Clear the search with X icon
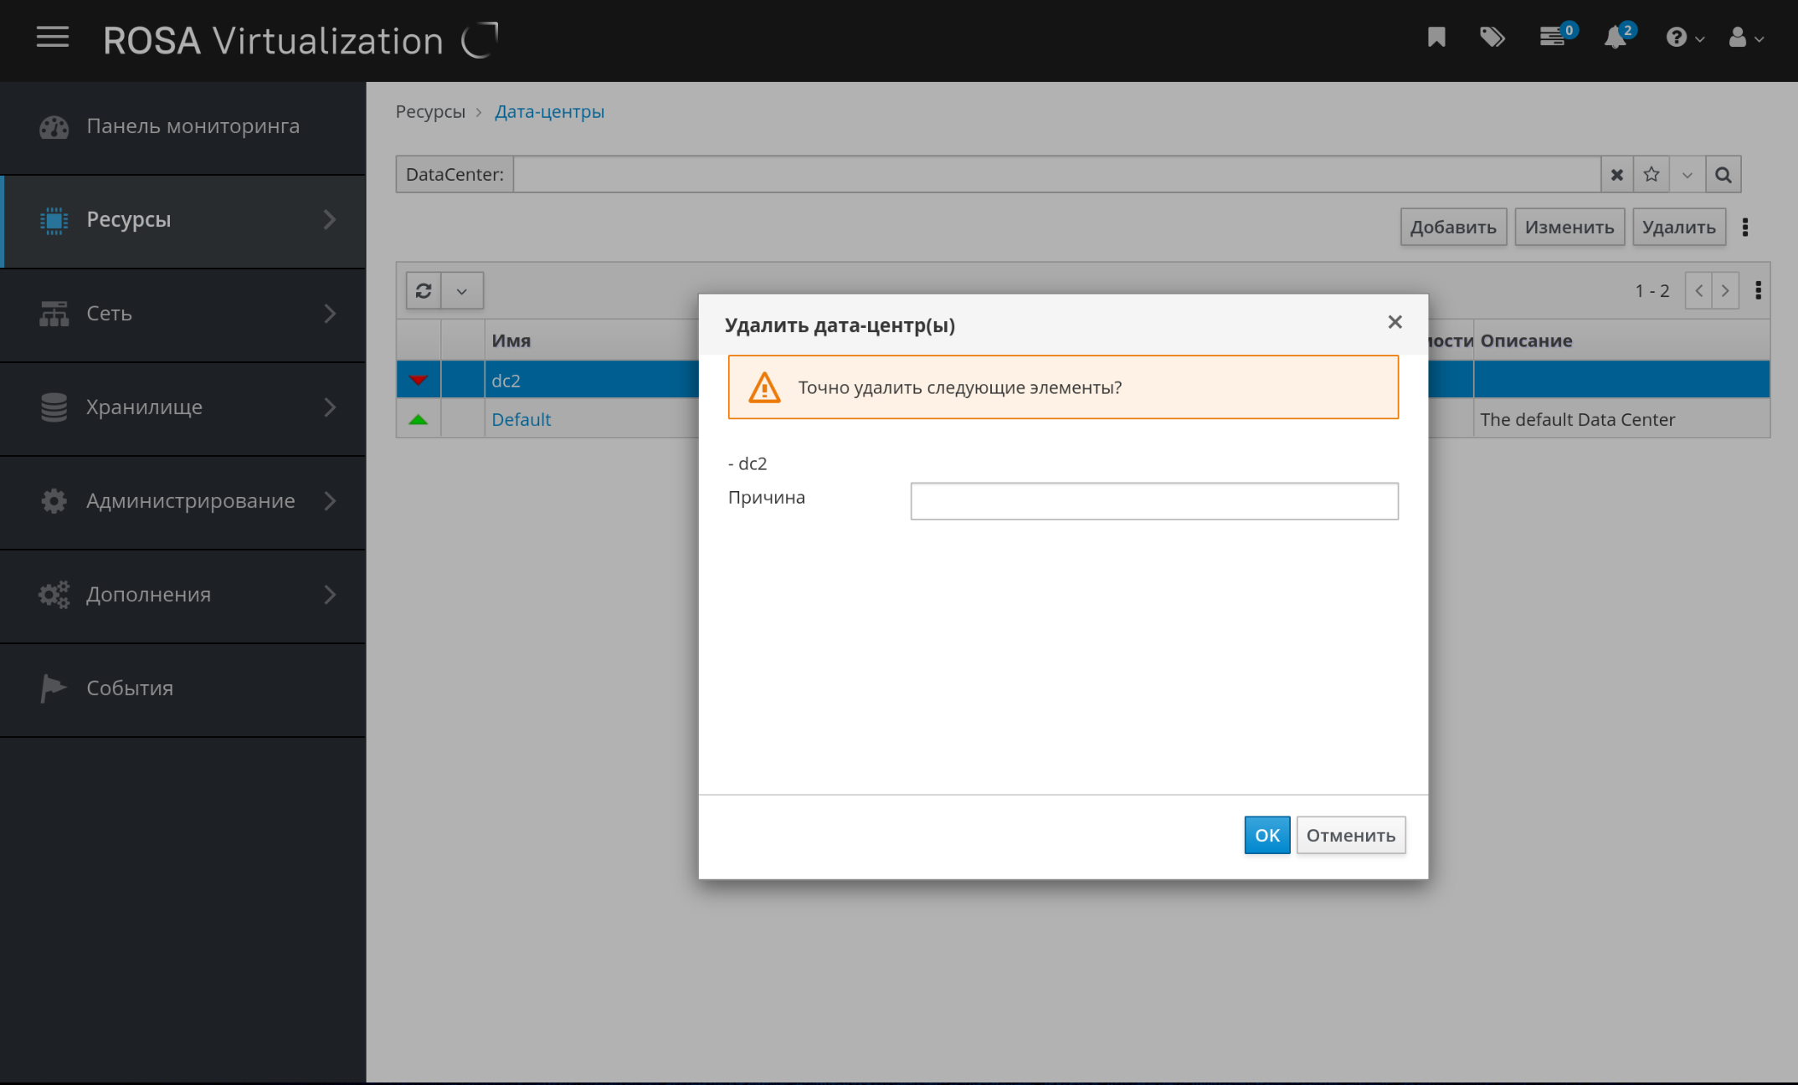 coord(1617,175)
